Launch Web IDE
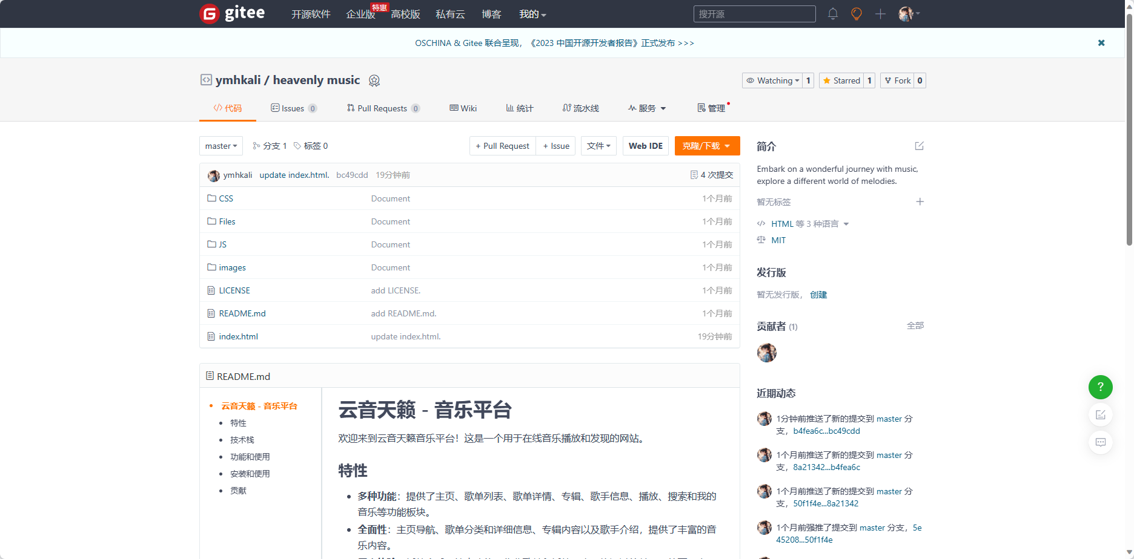 point(645,146)
